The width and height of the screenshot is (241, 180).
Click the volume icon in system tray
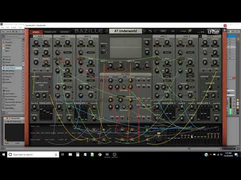click(221, 154)
